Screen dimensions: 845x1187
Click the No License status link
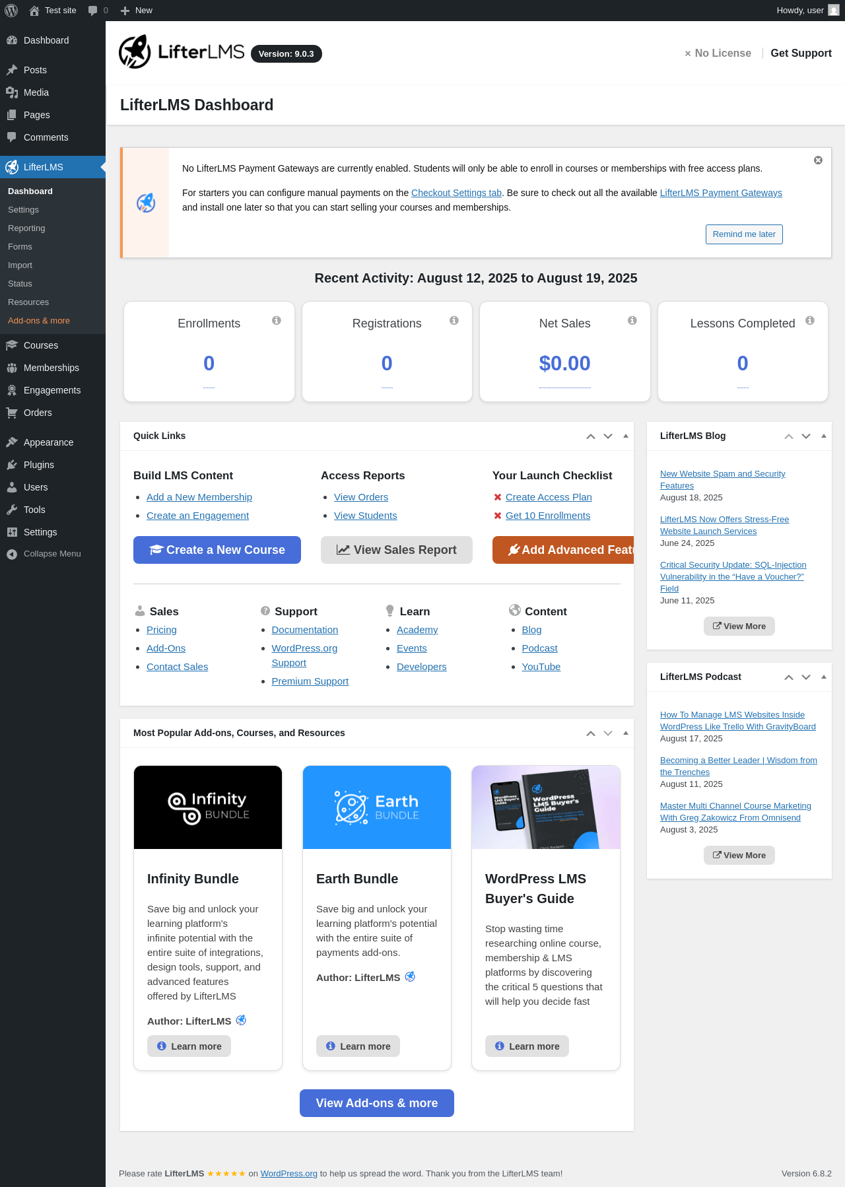[718, 53]
